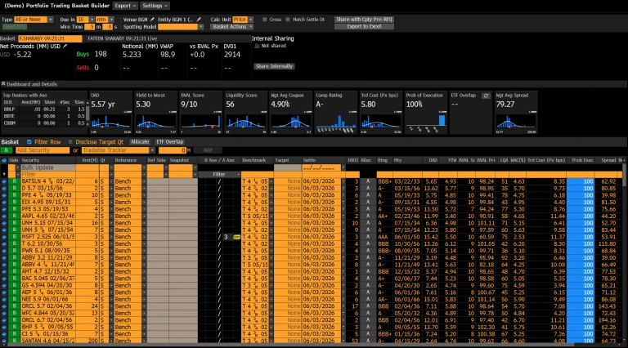Click the green B side button beside Add Security
This screenshot has width=628, height=348.
click(7, 150)
